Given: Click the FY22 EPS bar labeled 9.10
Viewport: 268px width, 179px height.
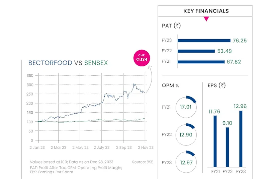Looking at the screenshot, I should pyautogui.click(x=227, y=147).
